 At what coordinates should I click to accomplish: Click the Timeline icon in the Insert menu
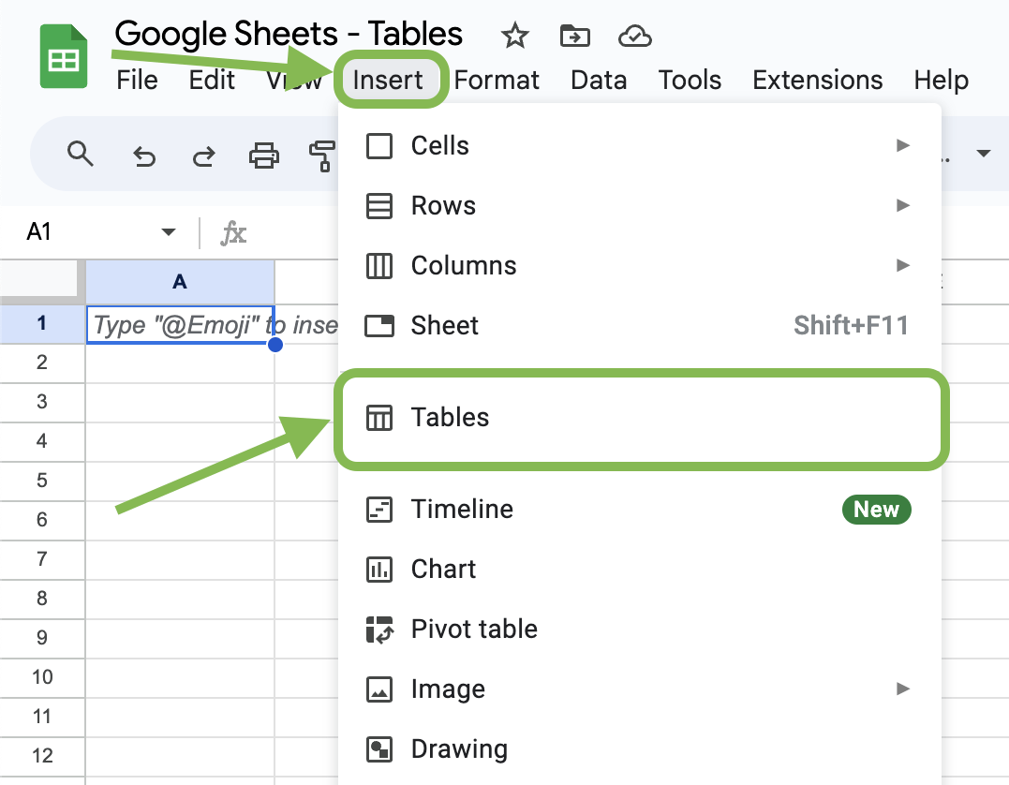tap(379, 509)
